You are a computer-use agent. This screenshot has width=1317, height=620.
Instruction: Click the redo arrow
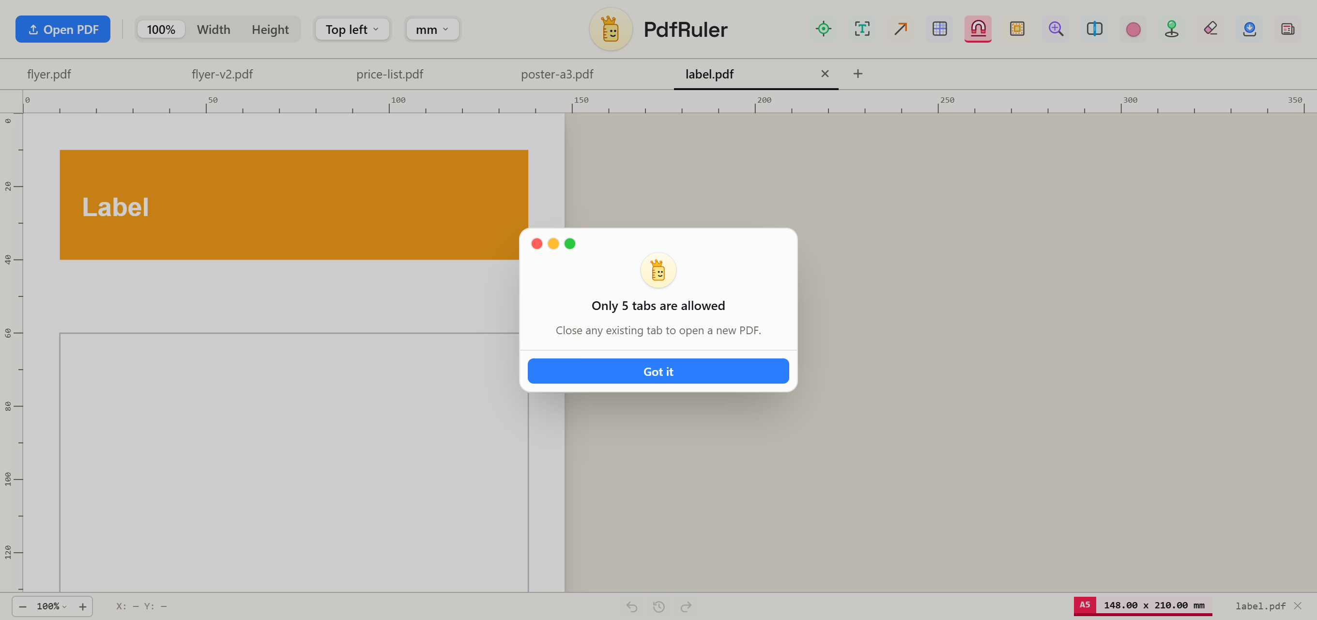[686, 607]
